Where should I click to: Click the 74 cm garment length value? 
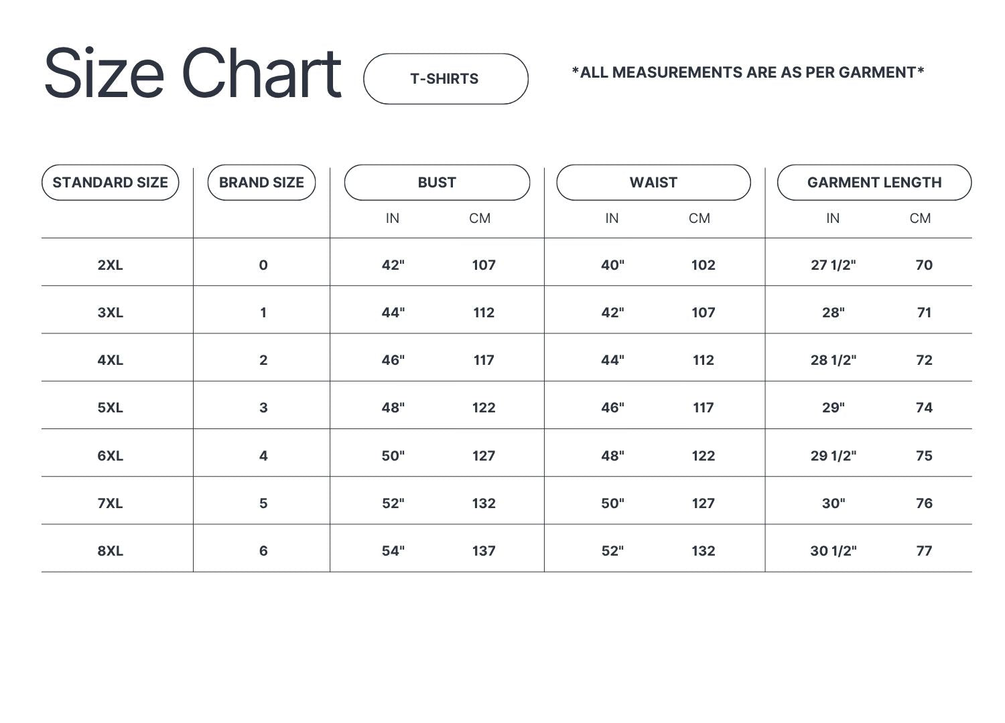pyautogui.click(x=924, y=408)
